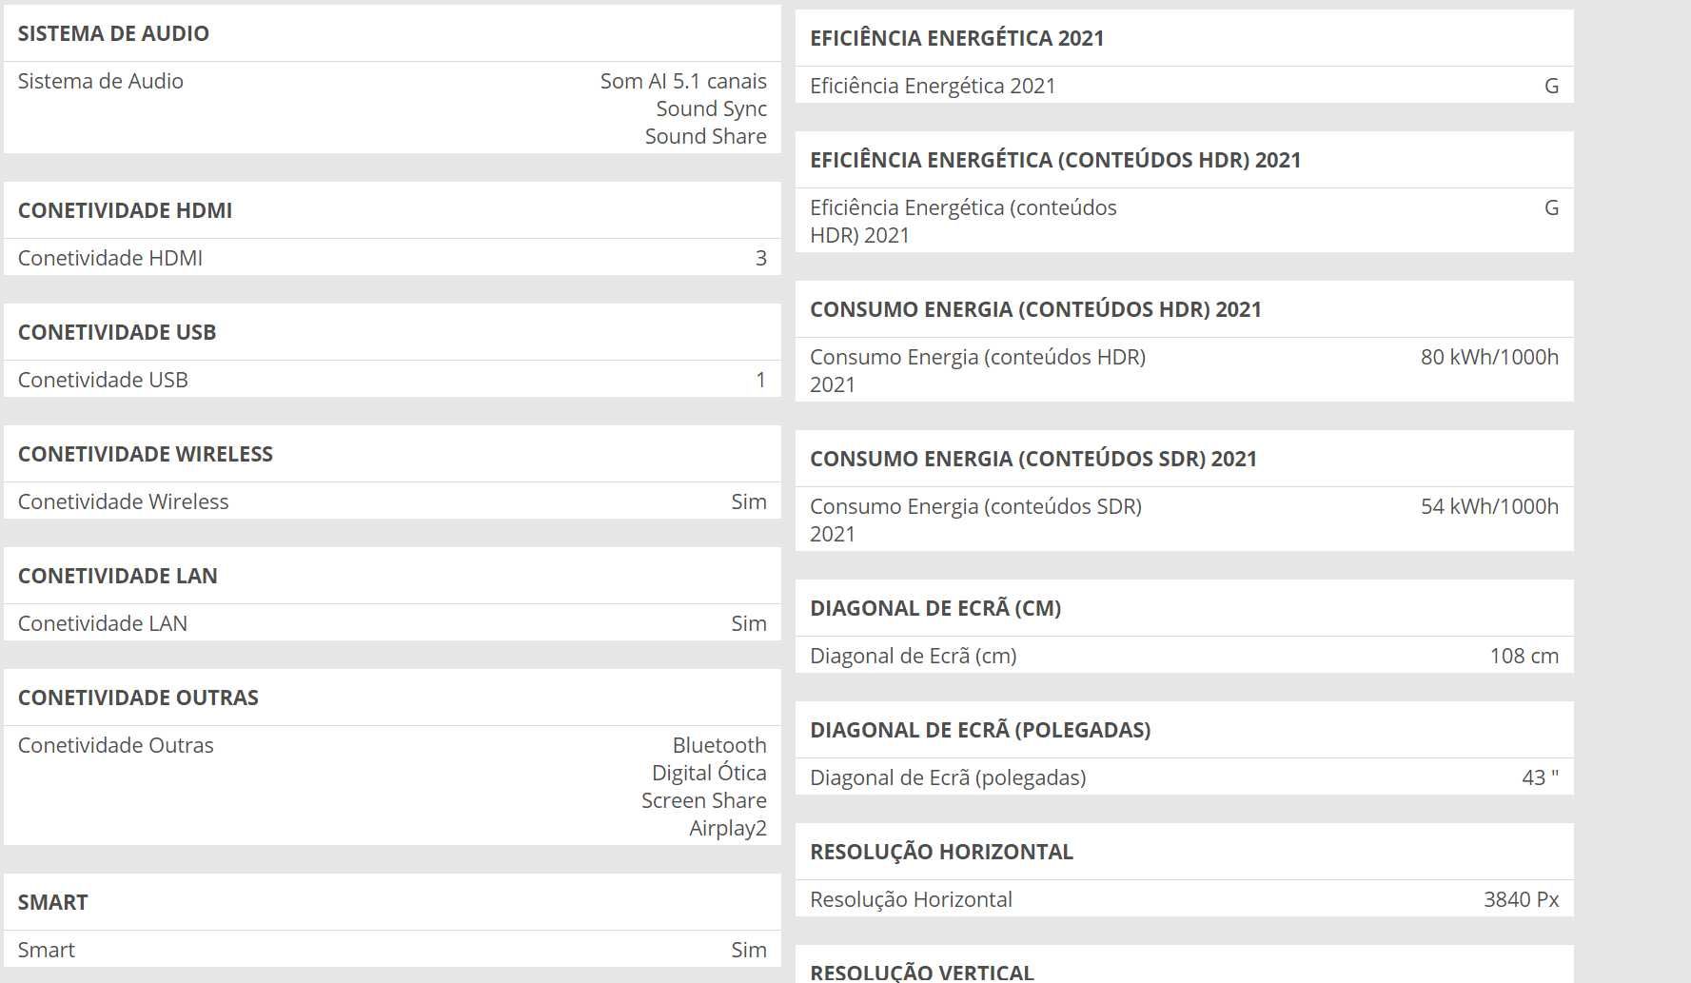Click the Bluetooth entry in Conetividade Outras

718,745
